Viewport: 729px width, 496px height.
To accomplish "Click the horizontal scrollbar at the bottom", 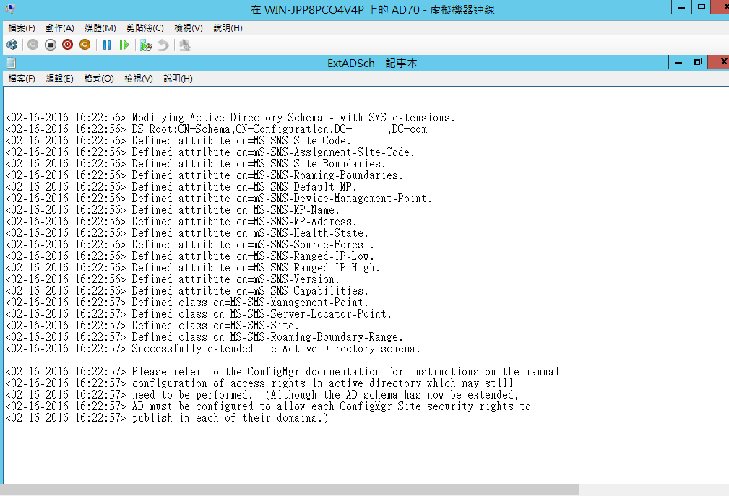I will tap(289, 490).
